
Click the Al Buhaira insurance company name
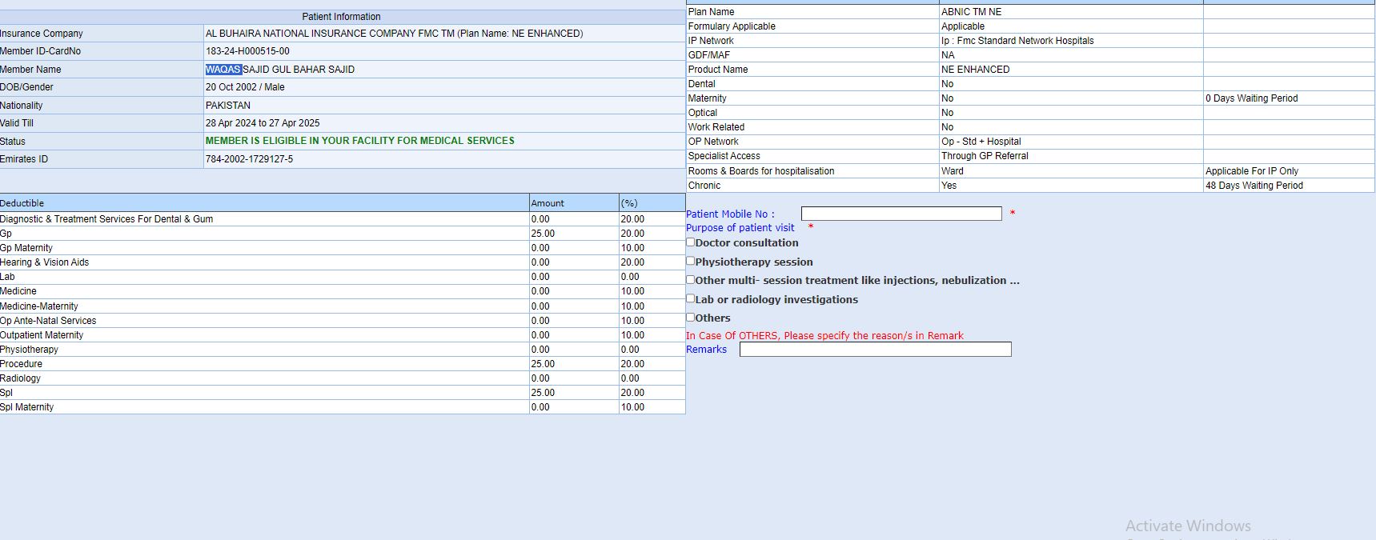pos(394,34)
